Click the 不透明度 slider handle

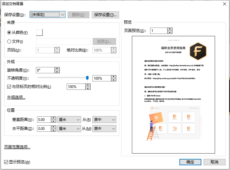pyautogui.click(x=87, y=78)
